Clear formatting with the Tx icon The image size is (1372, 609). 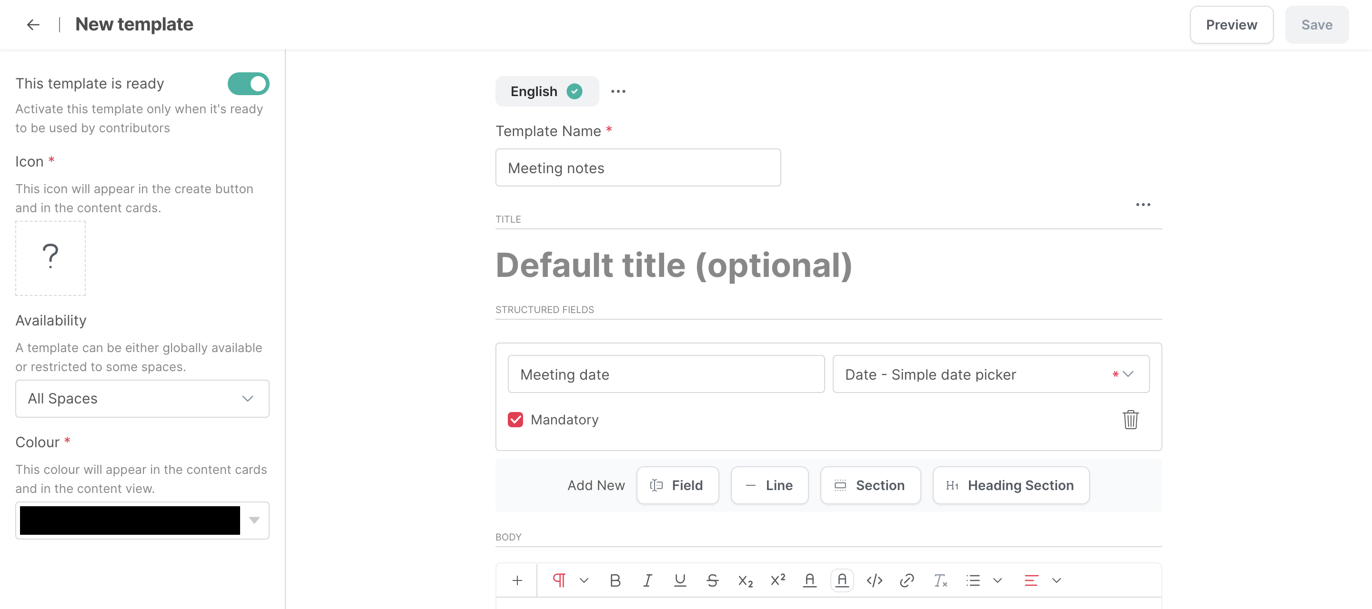point(940,580)
